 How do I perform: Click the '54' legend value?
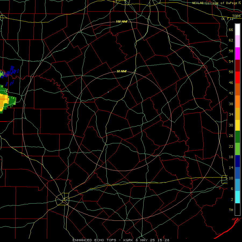231,61
